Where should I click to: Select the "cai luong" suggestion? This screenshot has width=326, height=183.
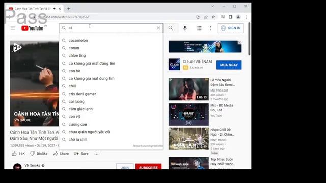tap(111, 101)
